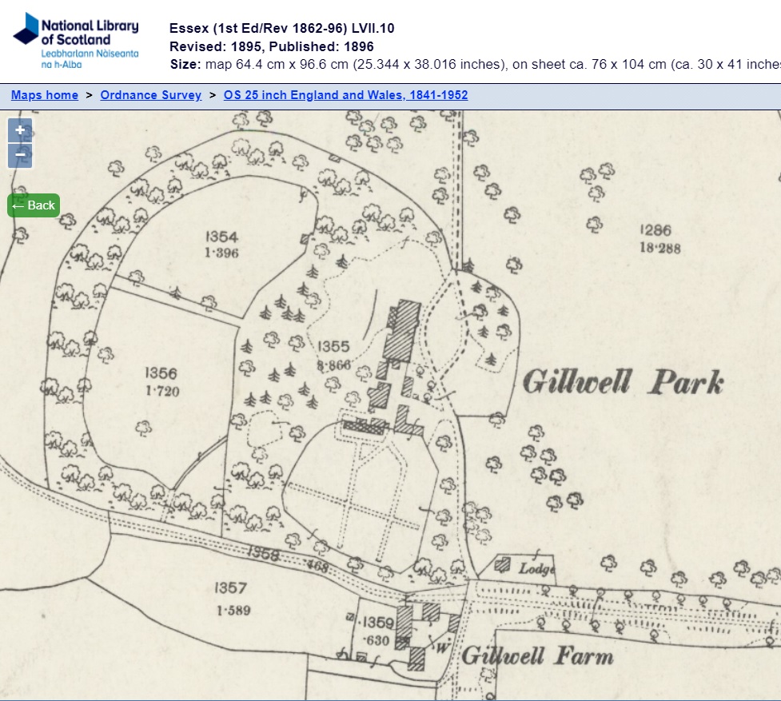Click parcel number 1357 on the map

point(232,588)
